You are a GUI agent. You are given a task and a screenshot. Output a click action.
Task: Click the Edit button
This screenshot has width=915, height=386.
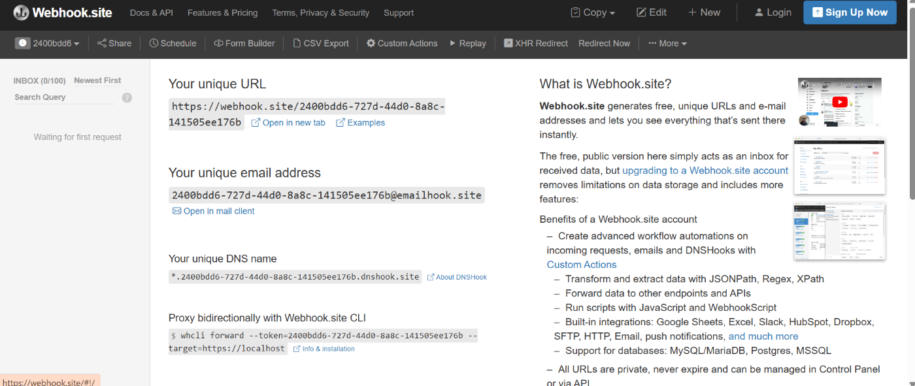coord(652,12)
